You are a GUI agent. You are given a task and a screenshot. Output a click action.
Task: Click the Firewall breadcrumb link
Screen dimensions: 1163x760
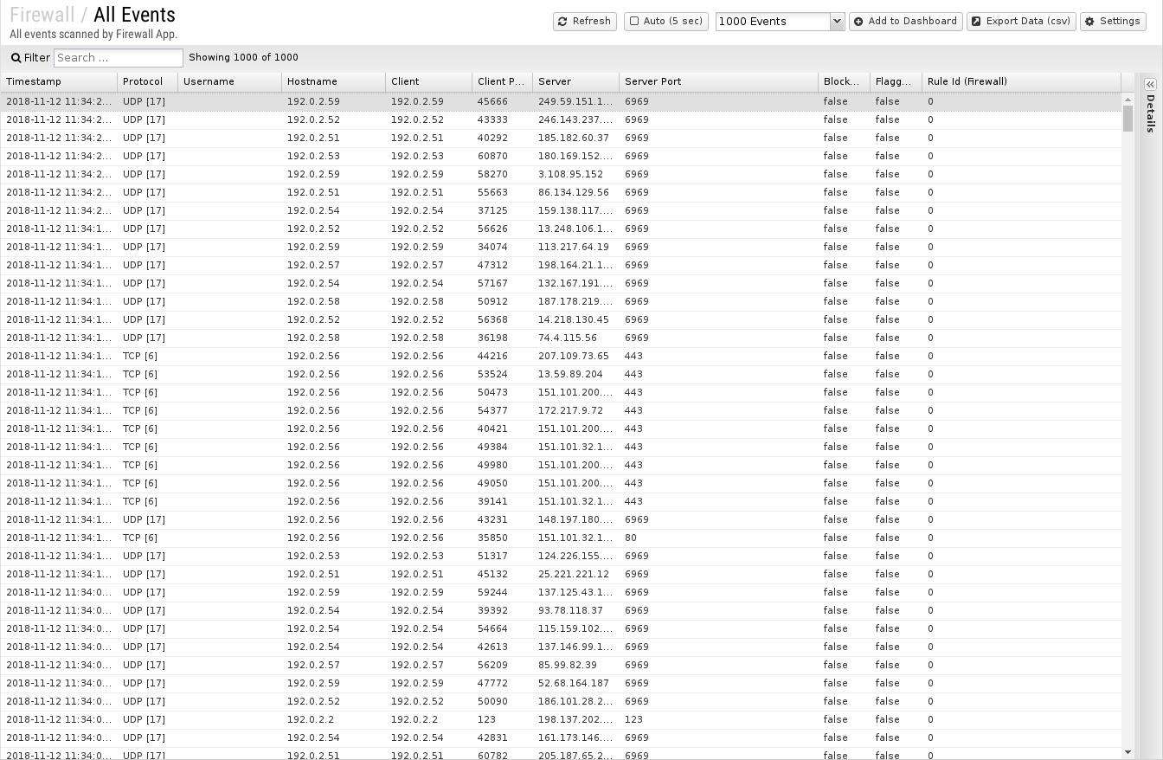[42, 15]
